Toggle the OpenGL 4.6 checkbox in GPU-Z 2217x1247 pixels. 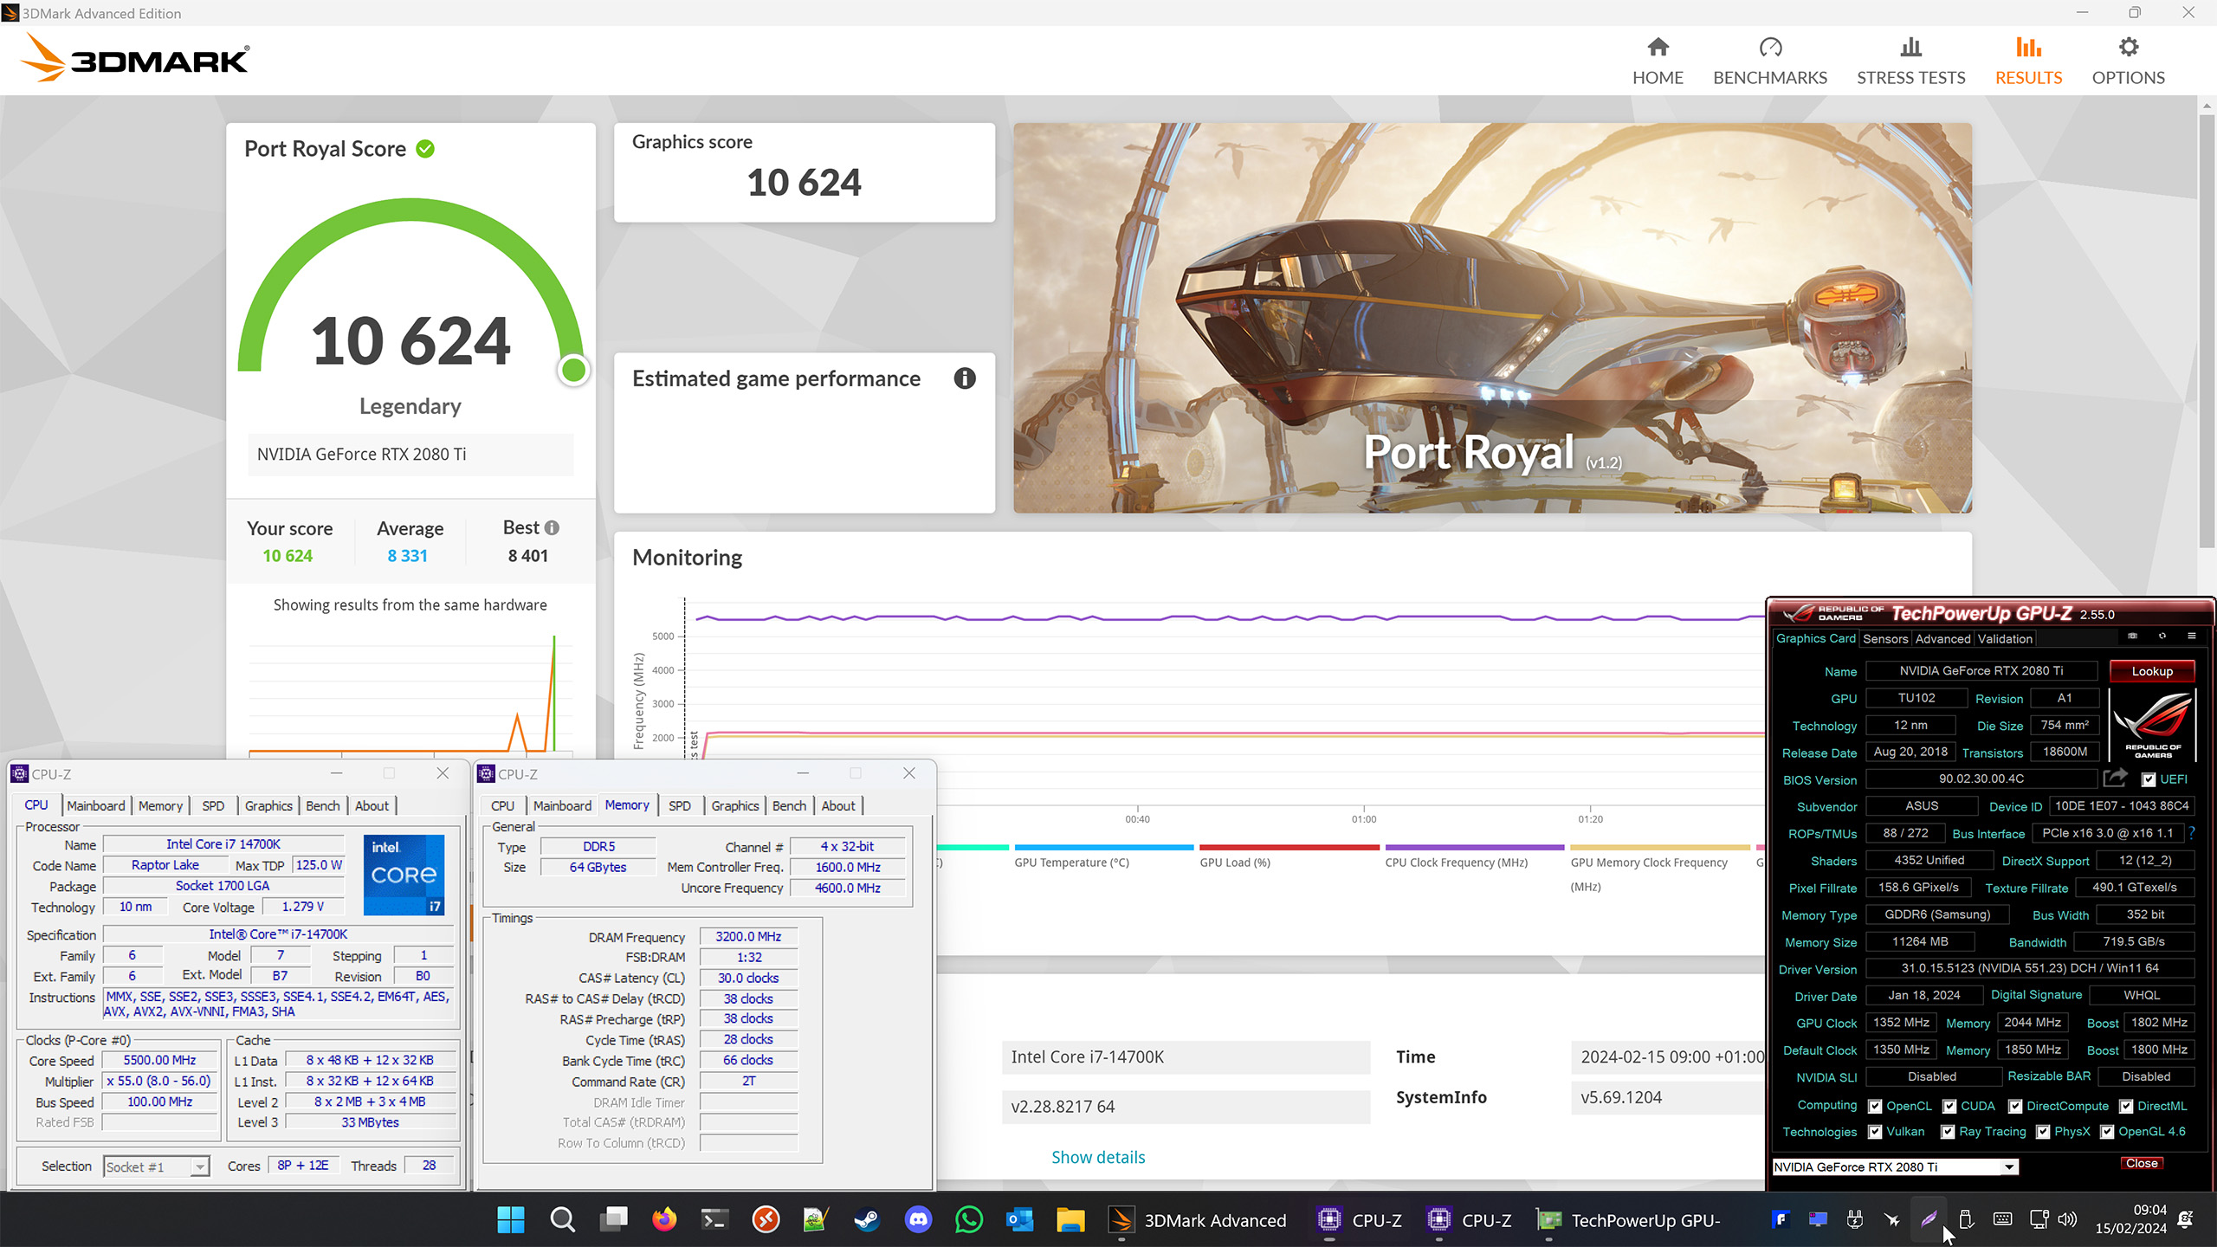[2107, 1132]
